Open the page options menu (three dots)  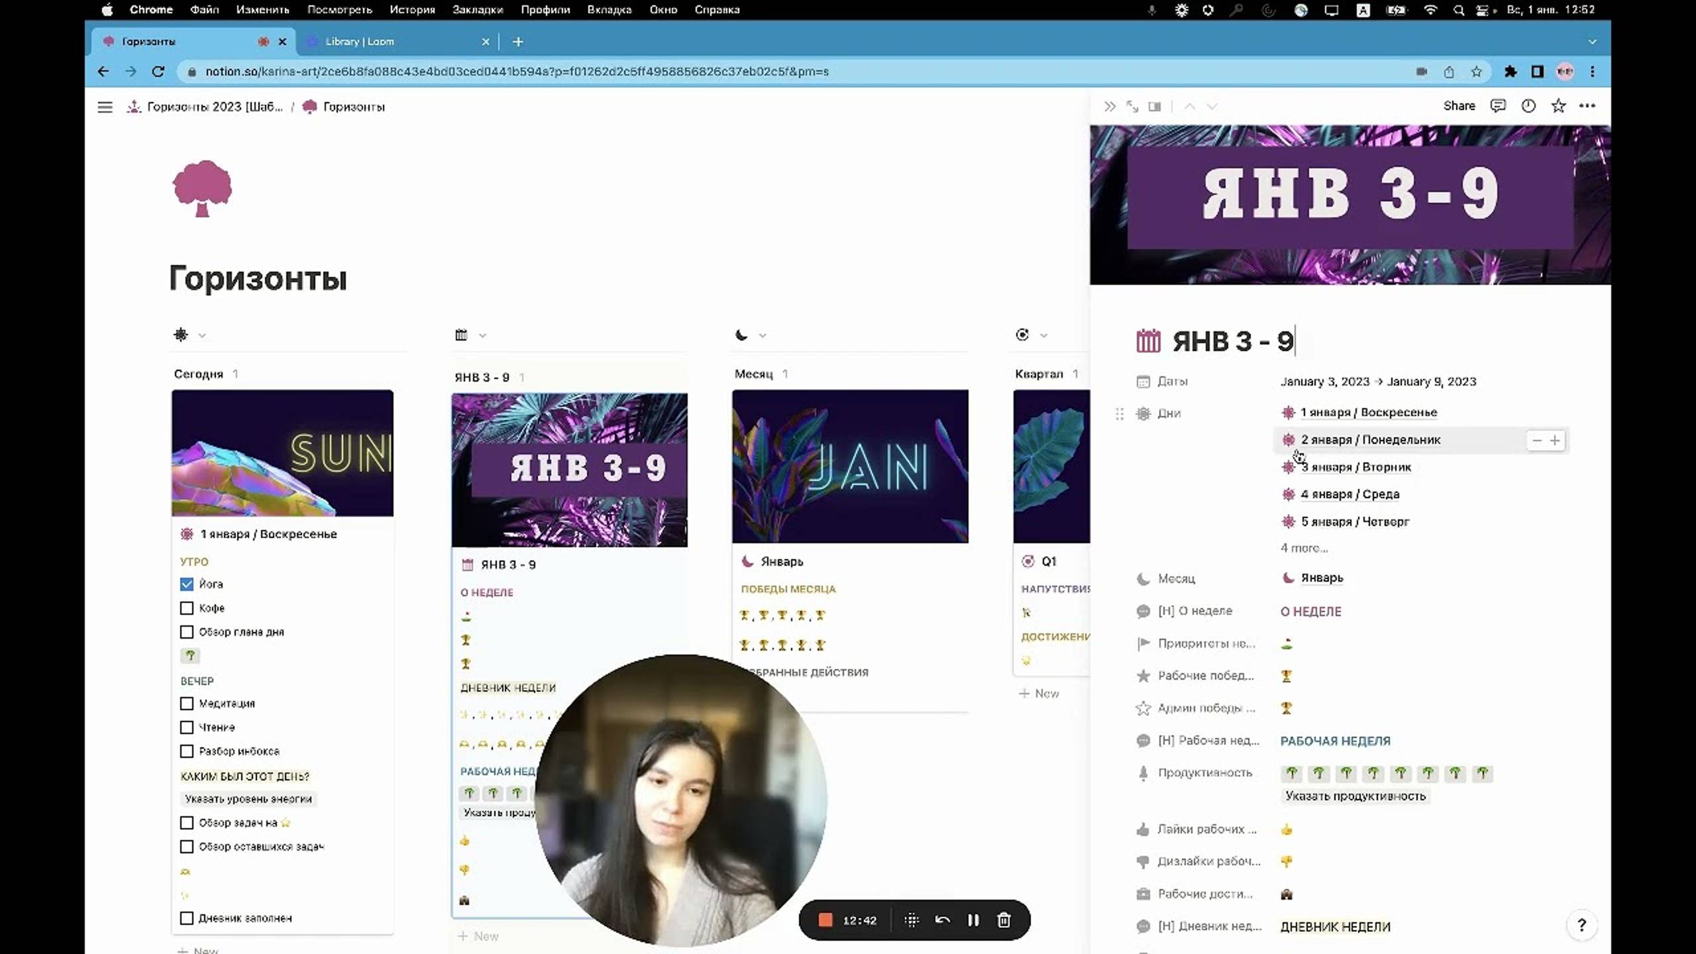[x=1589, y=106]
